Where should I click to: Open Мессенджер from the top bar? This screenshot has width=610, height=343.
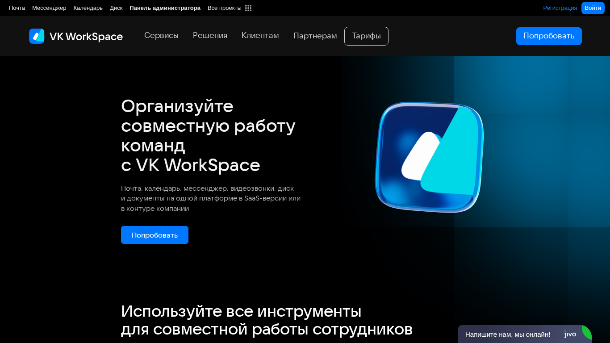click(49, 8)
